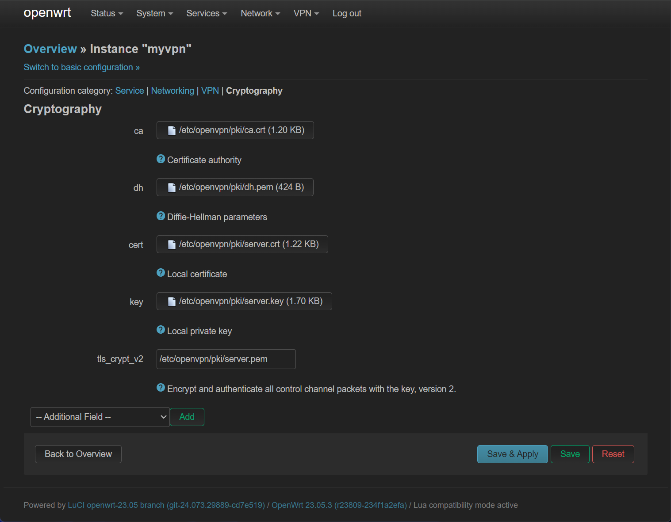Open the System menu
This screenshot has width=671, height=522.
154,13
